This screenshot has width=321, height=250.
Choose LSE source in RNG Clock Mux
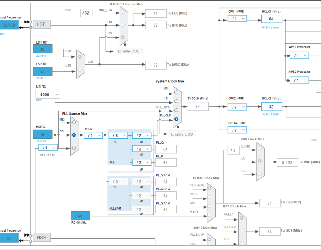click(259, 173)
